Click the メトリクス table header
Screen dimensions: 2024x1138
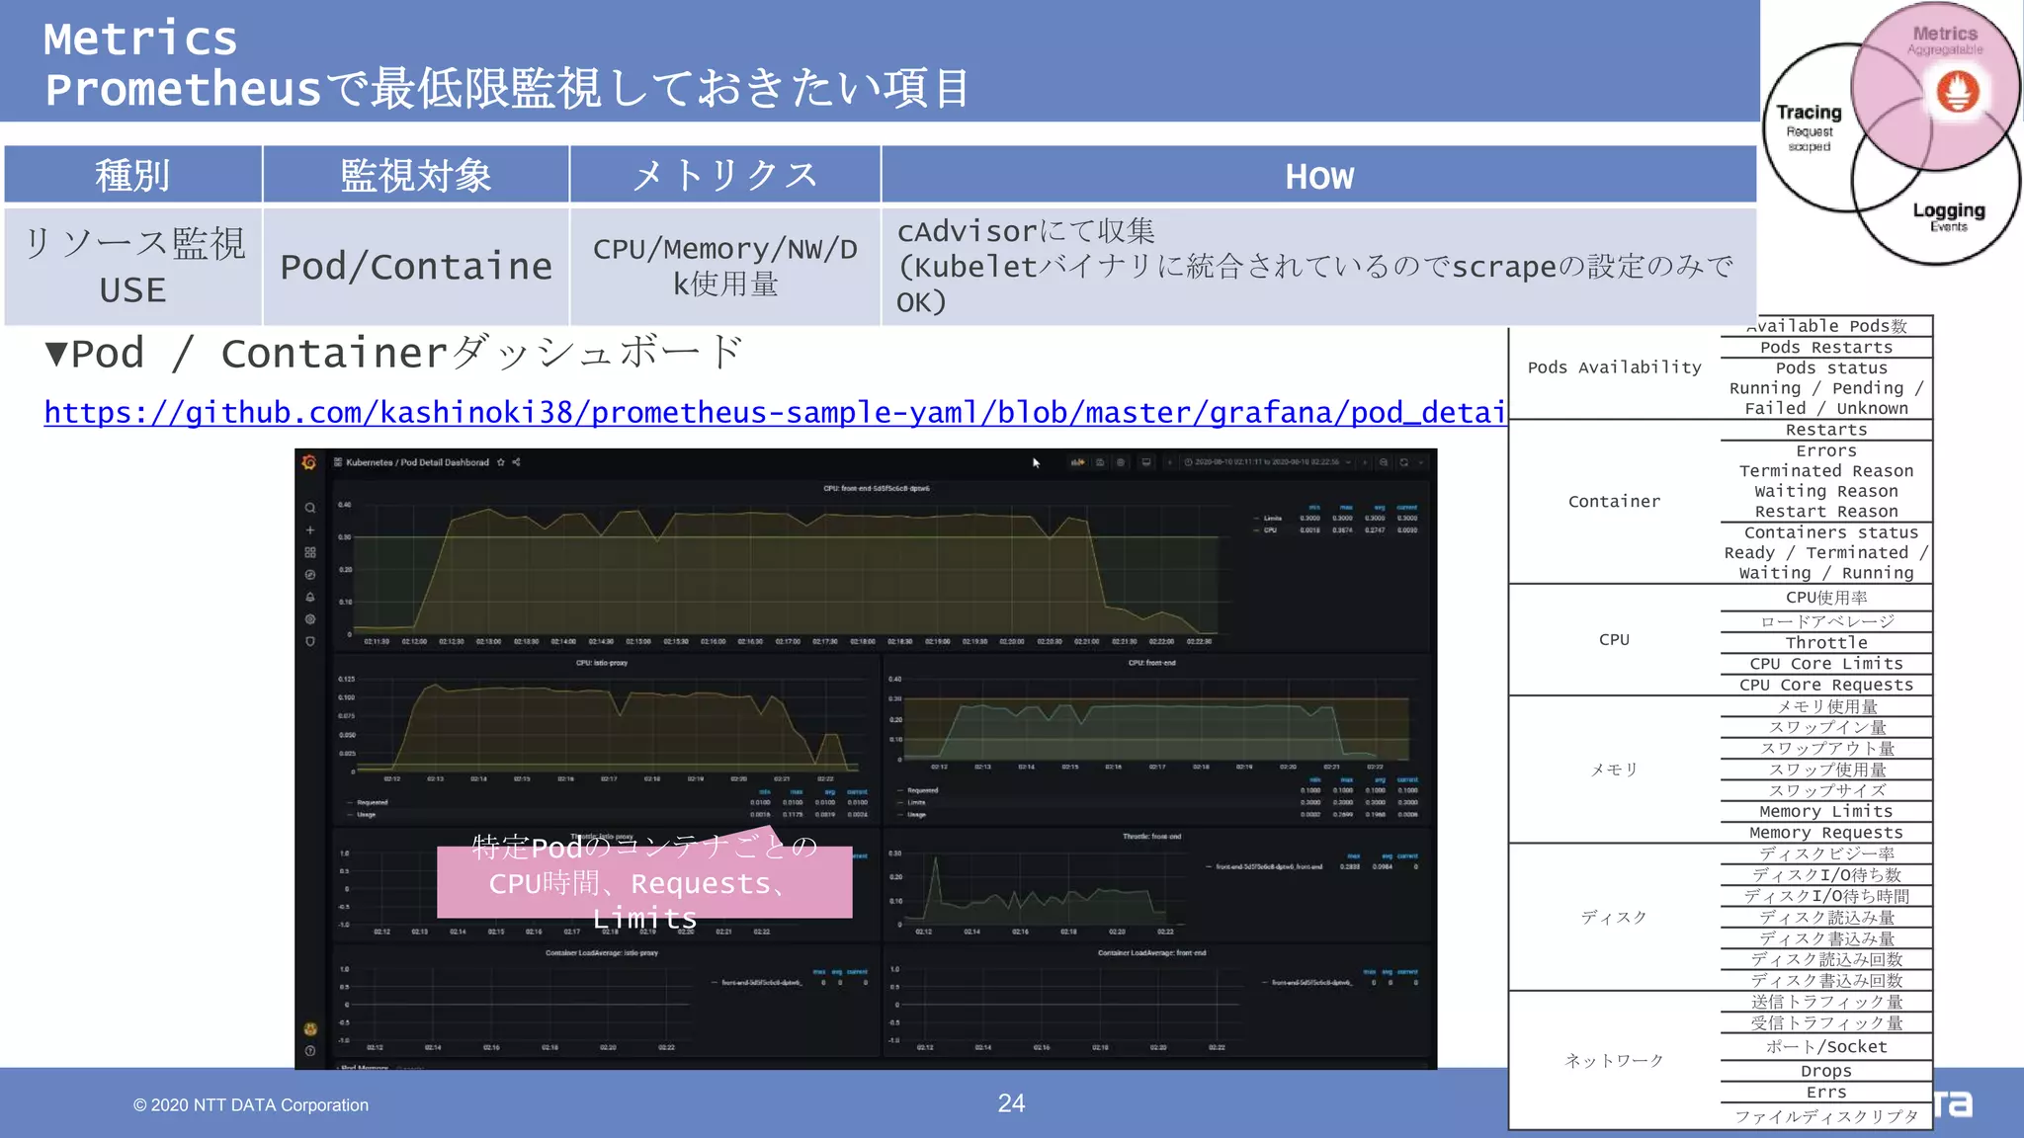coord(725,176)
